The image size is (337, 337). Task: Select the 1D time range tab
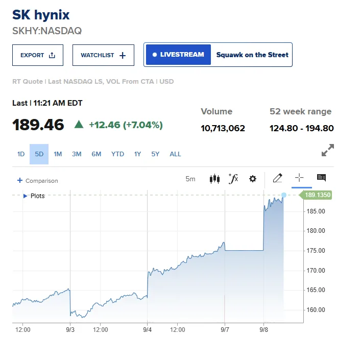21,154
